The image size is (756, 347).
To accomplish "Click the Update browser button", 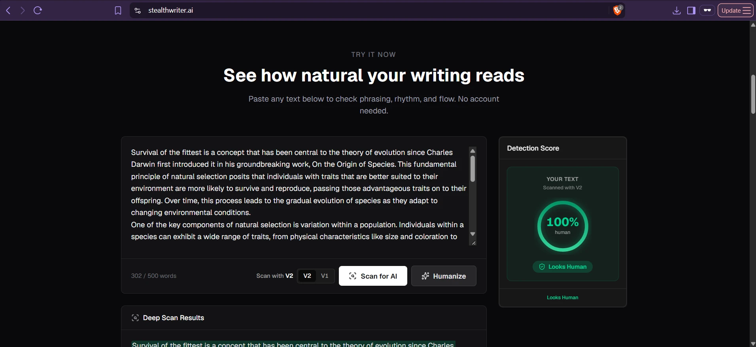I will (731, 11).
